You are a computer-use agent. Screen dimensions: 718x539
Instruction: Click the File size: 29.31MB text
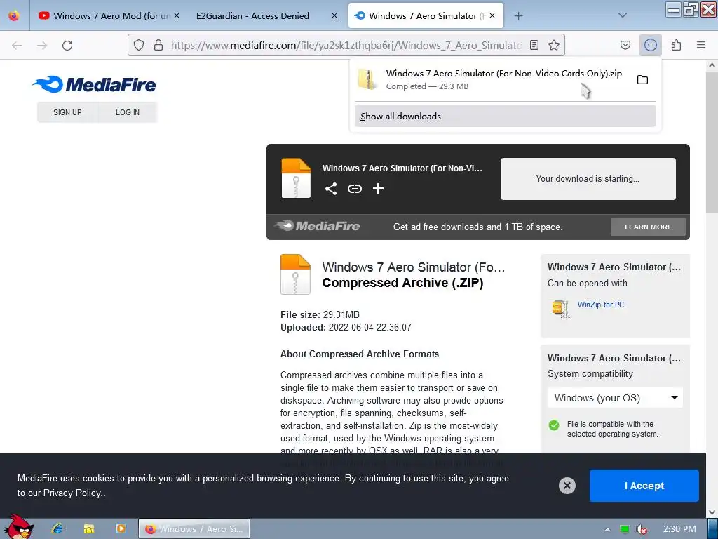coord(320,314)
